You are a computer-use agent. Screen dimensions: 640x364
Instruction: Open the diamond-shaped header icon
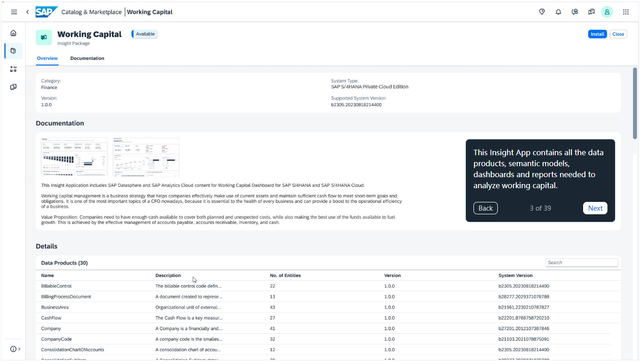coord(542,12)
